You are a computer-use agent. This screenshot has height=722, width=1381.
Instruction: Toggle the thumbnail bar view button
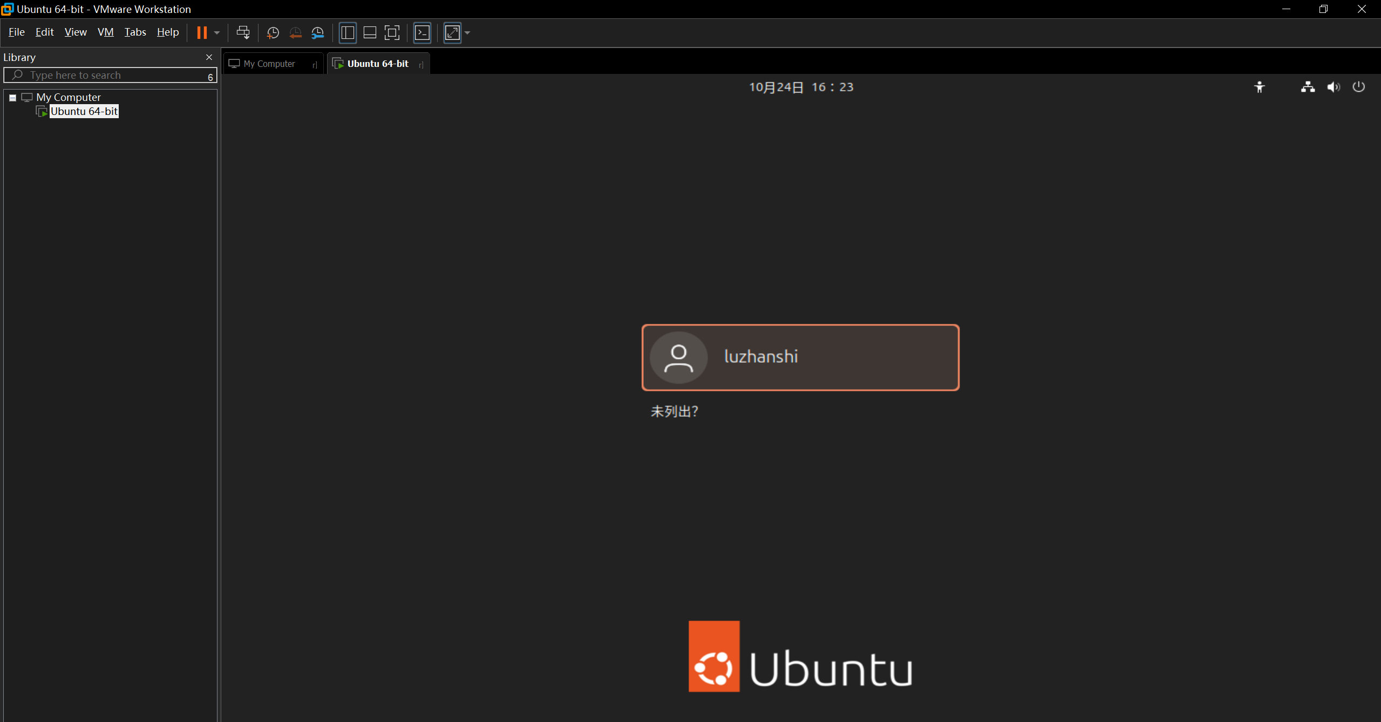[370, 33]
